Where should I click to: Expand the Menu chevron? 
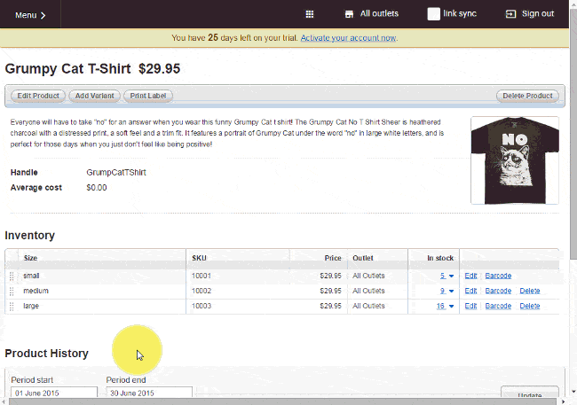(x=43, y=15)
